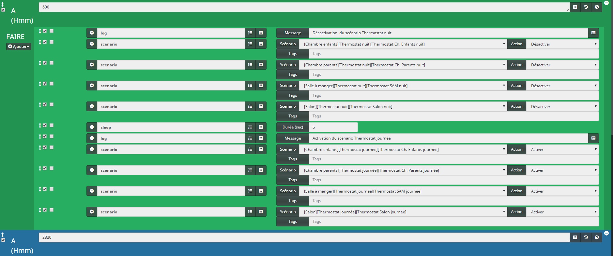Uncheck the enabled box on the sleep row
Viewport: 613px width, 256px height.
(x=45, y=125)
